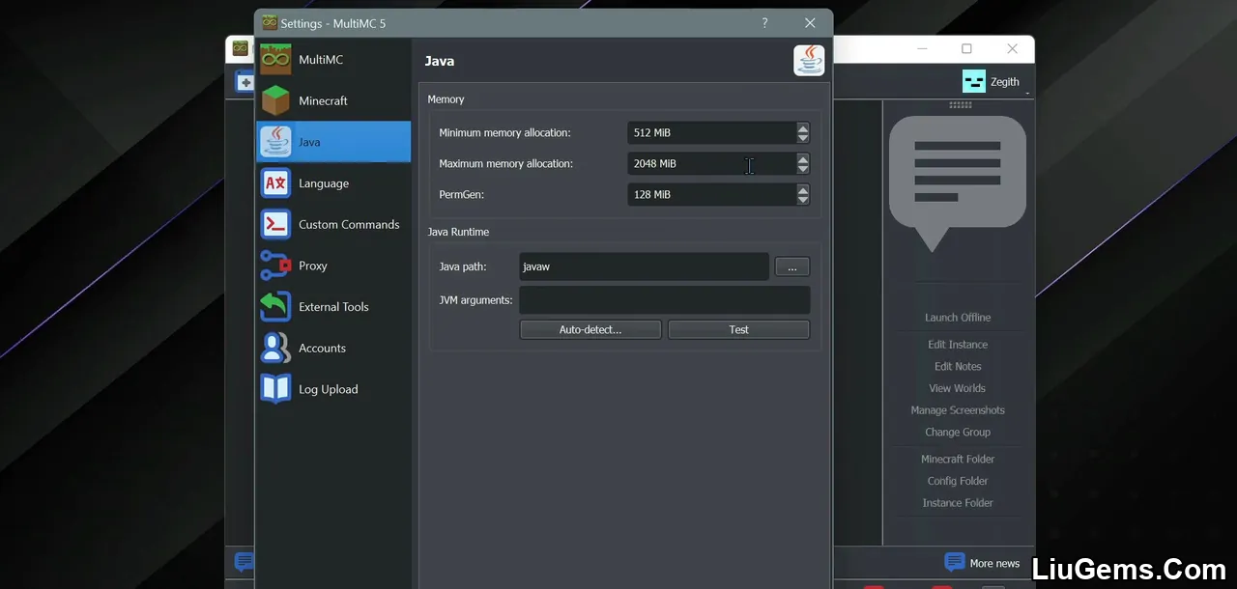
Task: Click the PermGen 128 MiB field
Action: point(711,194)
